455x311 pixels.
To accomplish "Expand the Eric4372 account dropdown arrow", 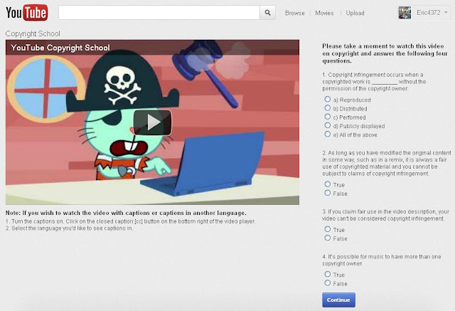I will (x=446, y=13).
